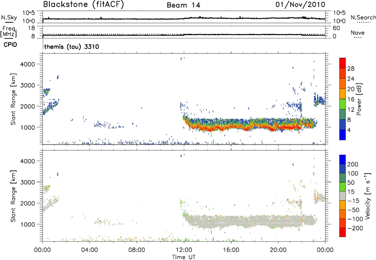
Task: Click the '28' label on Power colorbar
Action: (x=351, y=69)
